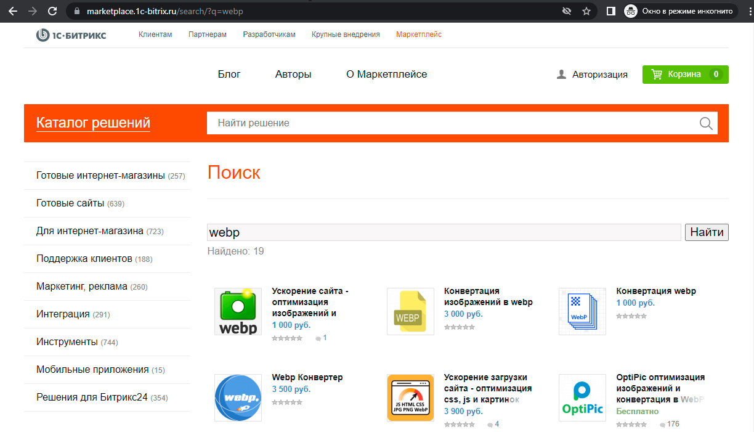Click the Авторизация link
This screenshot has height=432, width=754.
pos(600,75)
